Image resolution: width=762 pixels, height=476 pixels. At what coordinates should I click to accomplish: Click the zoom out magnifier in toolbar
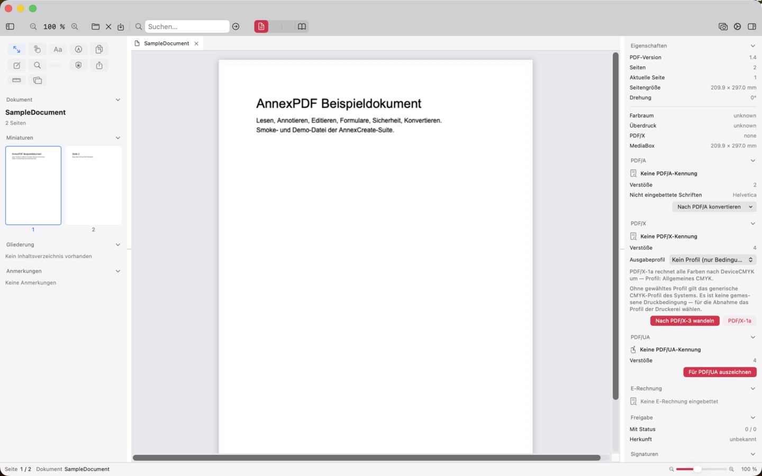click(x=33, y=26)
